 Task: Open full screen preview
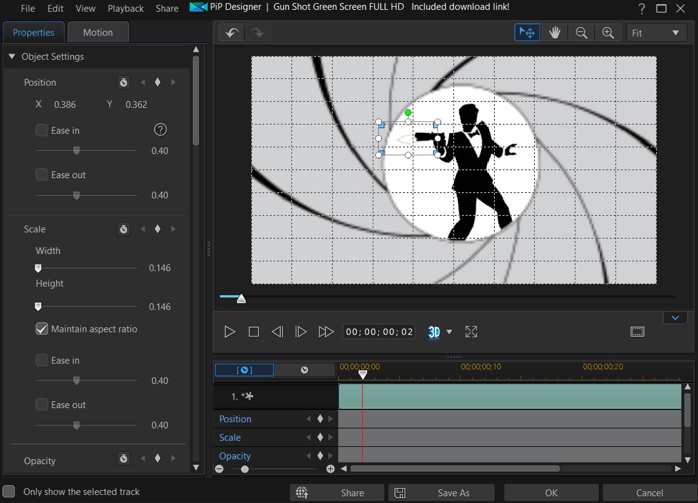471,332
